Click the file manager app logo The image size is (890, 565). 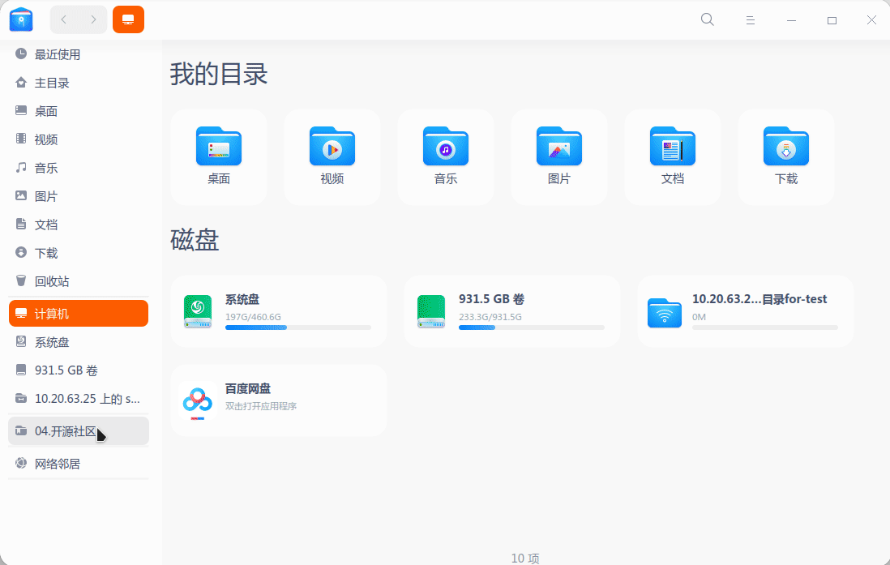[x=21, y=20]
